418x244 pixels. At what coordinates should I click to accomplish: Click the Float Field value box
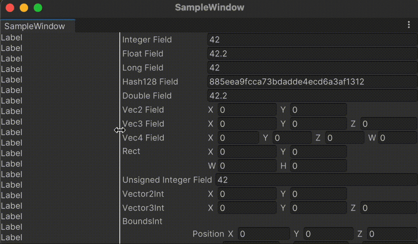click(x=312, y=54)
